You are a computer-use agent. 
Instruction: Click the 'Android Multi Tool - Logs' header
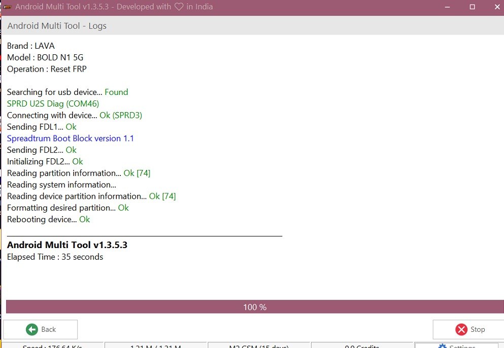57,26
